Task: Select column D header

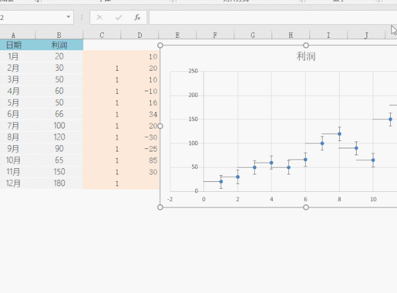Action: click(x=140, y=35)
